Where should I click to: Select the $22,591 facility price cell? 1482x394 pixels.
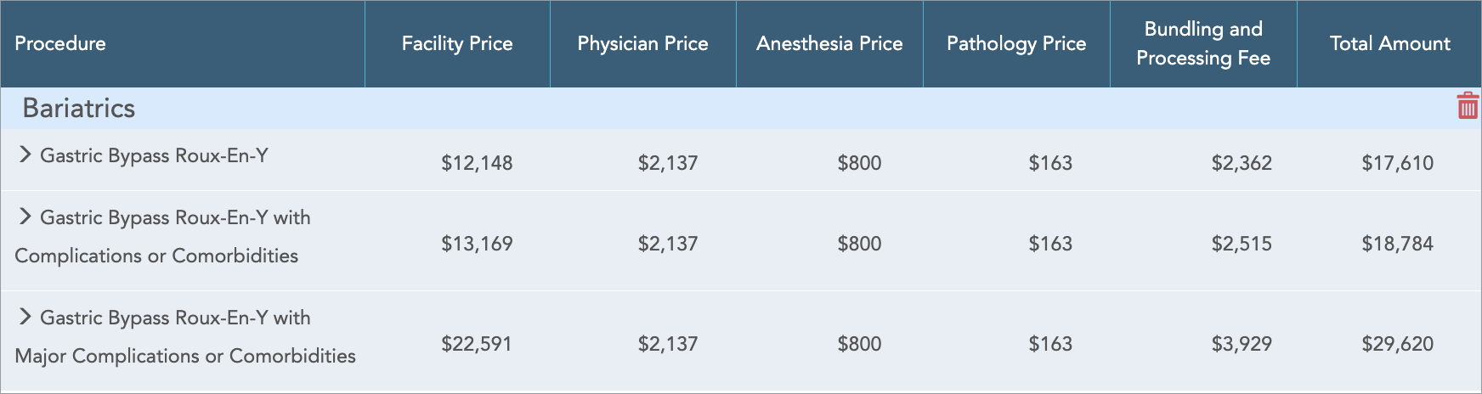click(x=477, y=344)
